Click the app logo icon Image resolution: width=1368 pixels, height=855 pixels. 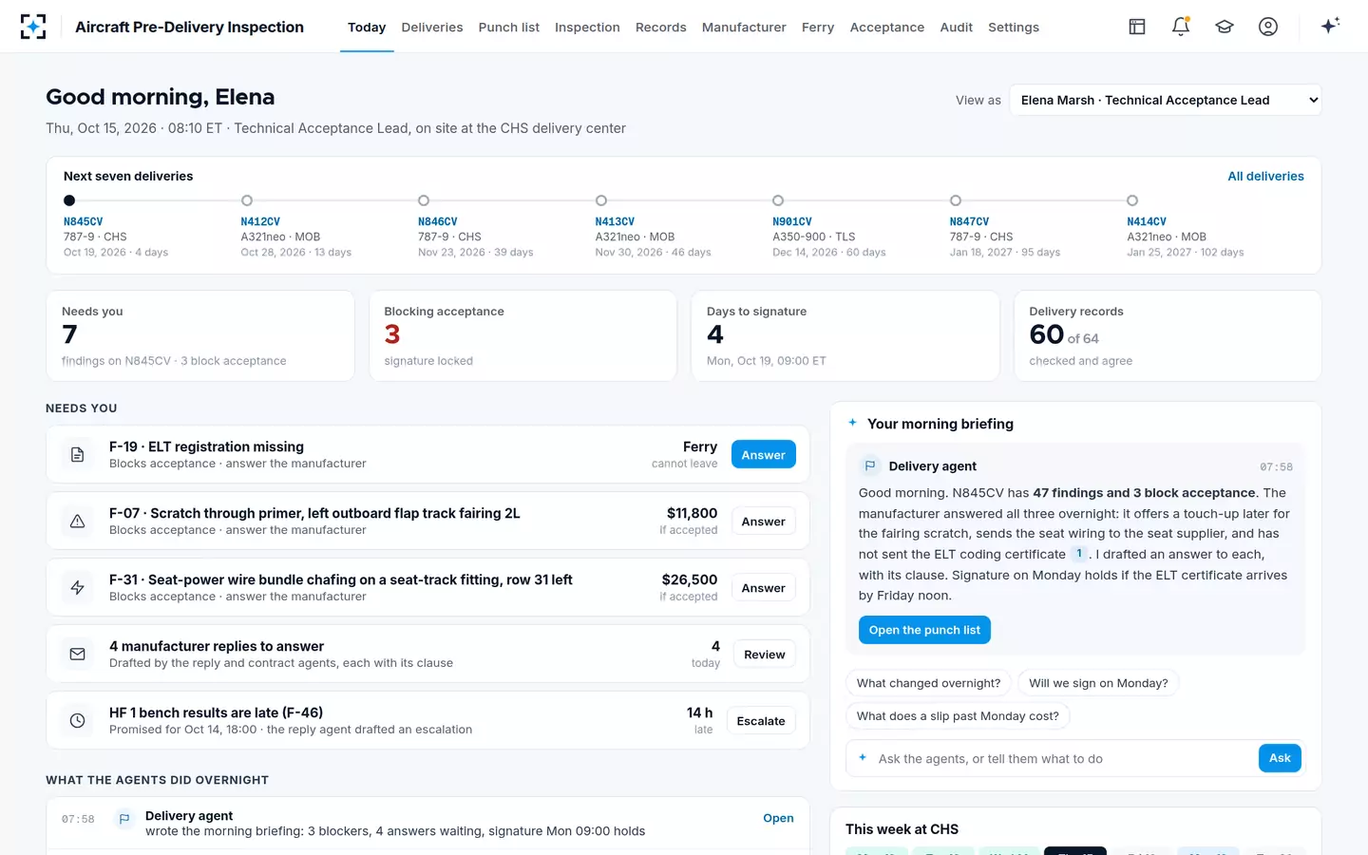tap(33, 27)
